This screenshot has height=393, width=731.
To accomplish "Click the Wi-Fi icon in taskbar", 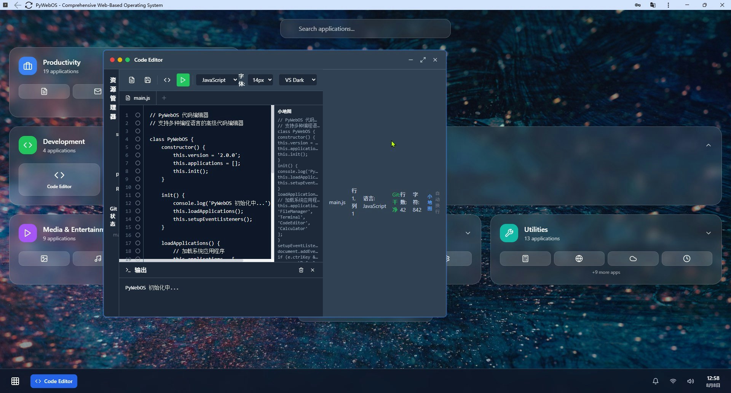I will click(x=673, y=381).
